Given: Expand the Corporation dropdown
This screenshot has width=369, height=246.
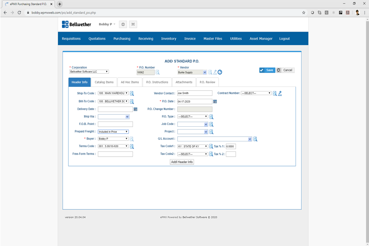Looking at the screenshot, I should [x=89, y=72].
